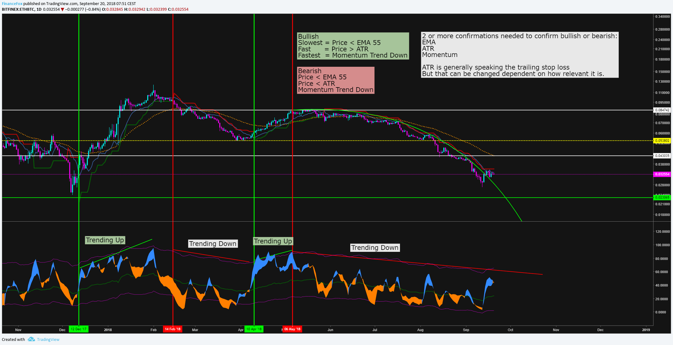Viewport: 673px width, 345px height.
Task: Click the first 'Trending Up' label
Action: (x=105, y=240)
